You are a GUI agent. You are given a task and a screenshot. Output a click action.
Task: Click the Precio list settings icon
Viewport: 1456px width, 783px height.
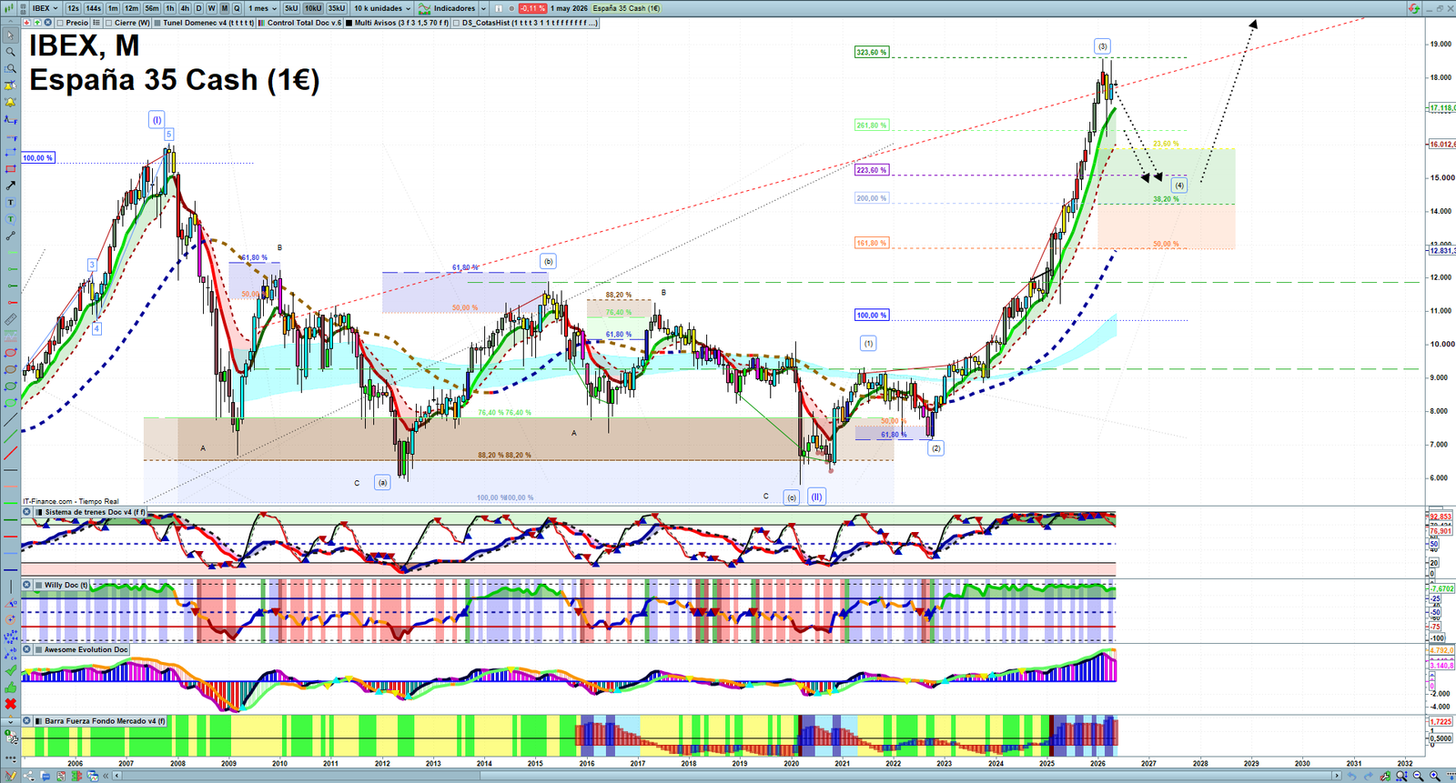click(96, 23)
